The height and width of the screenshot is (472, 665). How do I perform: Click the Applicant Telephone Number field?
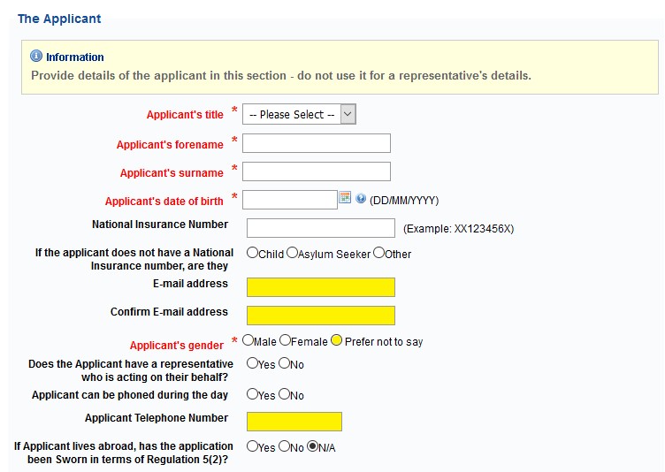pyautogui.click(x=294, y=422)
